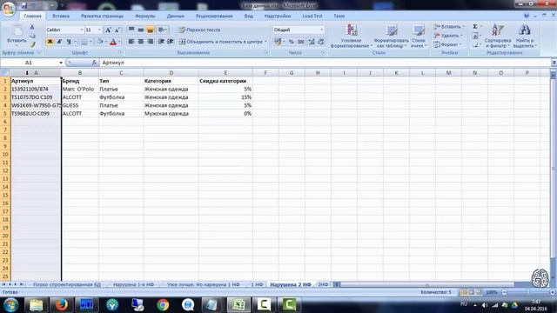
Task: Align cell text to the right
Action: pyautogui.click(x=150, y=42)
